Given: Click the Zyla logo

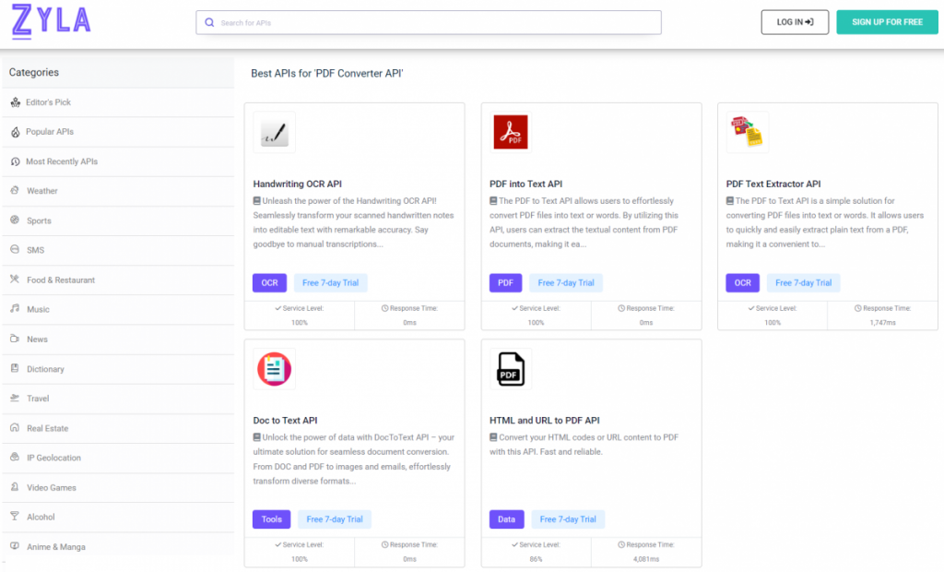Looking at the screenshot, I should pos(52,22).
